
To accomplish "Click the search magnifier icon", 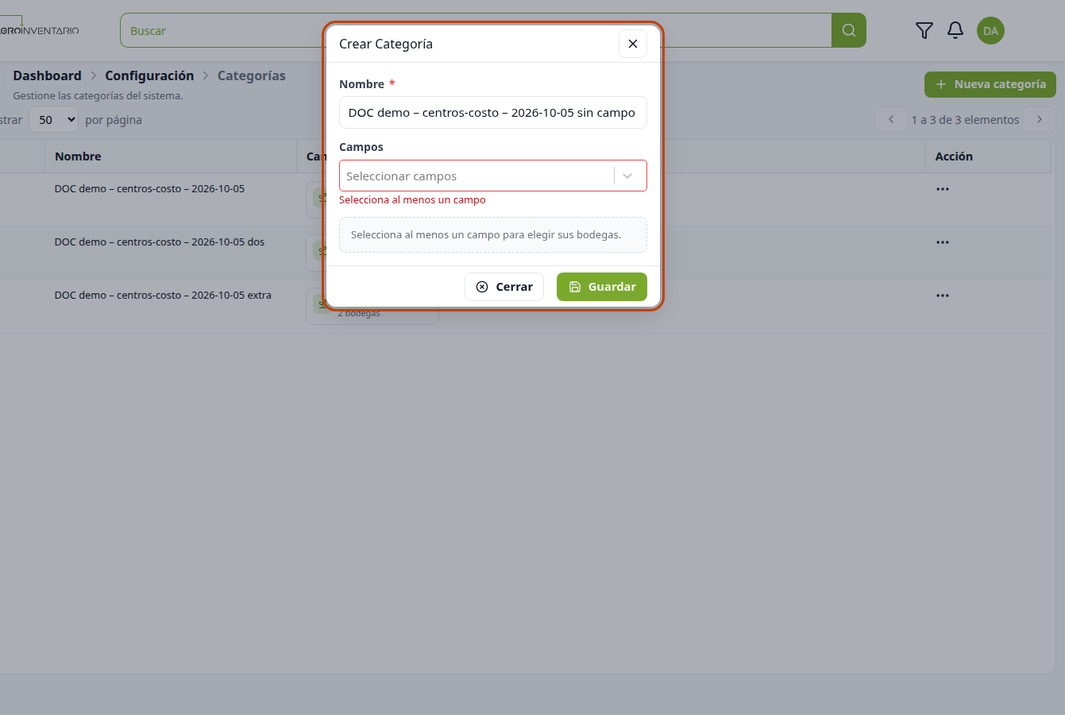I will click(x=849, y=30).
